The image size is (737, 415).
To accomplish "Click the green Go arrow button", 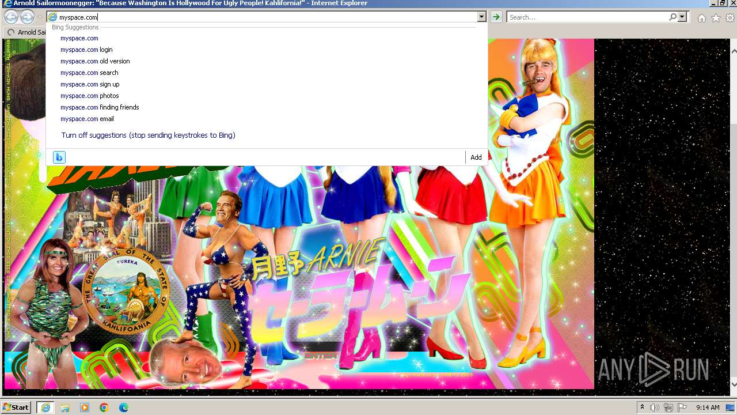I will [x=496, y=17].
